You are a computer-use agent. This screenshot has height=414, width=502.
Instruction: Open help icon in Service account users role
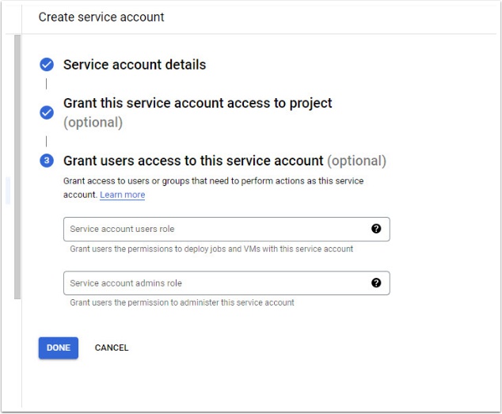tap(376, 229)
